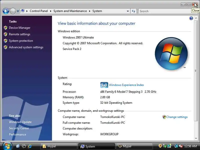The height and width of the screenshot is (150, 200).
Task: Click the cyan-bordered tray icon beside the green check
Action: [169, 146]
